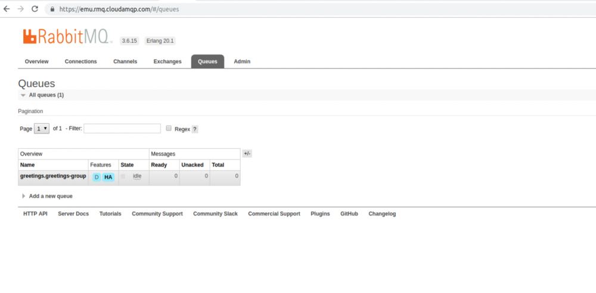Switch to the Connections tab
Viewport: 596px width, 293px height.
(81, 61)
